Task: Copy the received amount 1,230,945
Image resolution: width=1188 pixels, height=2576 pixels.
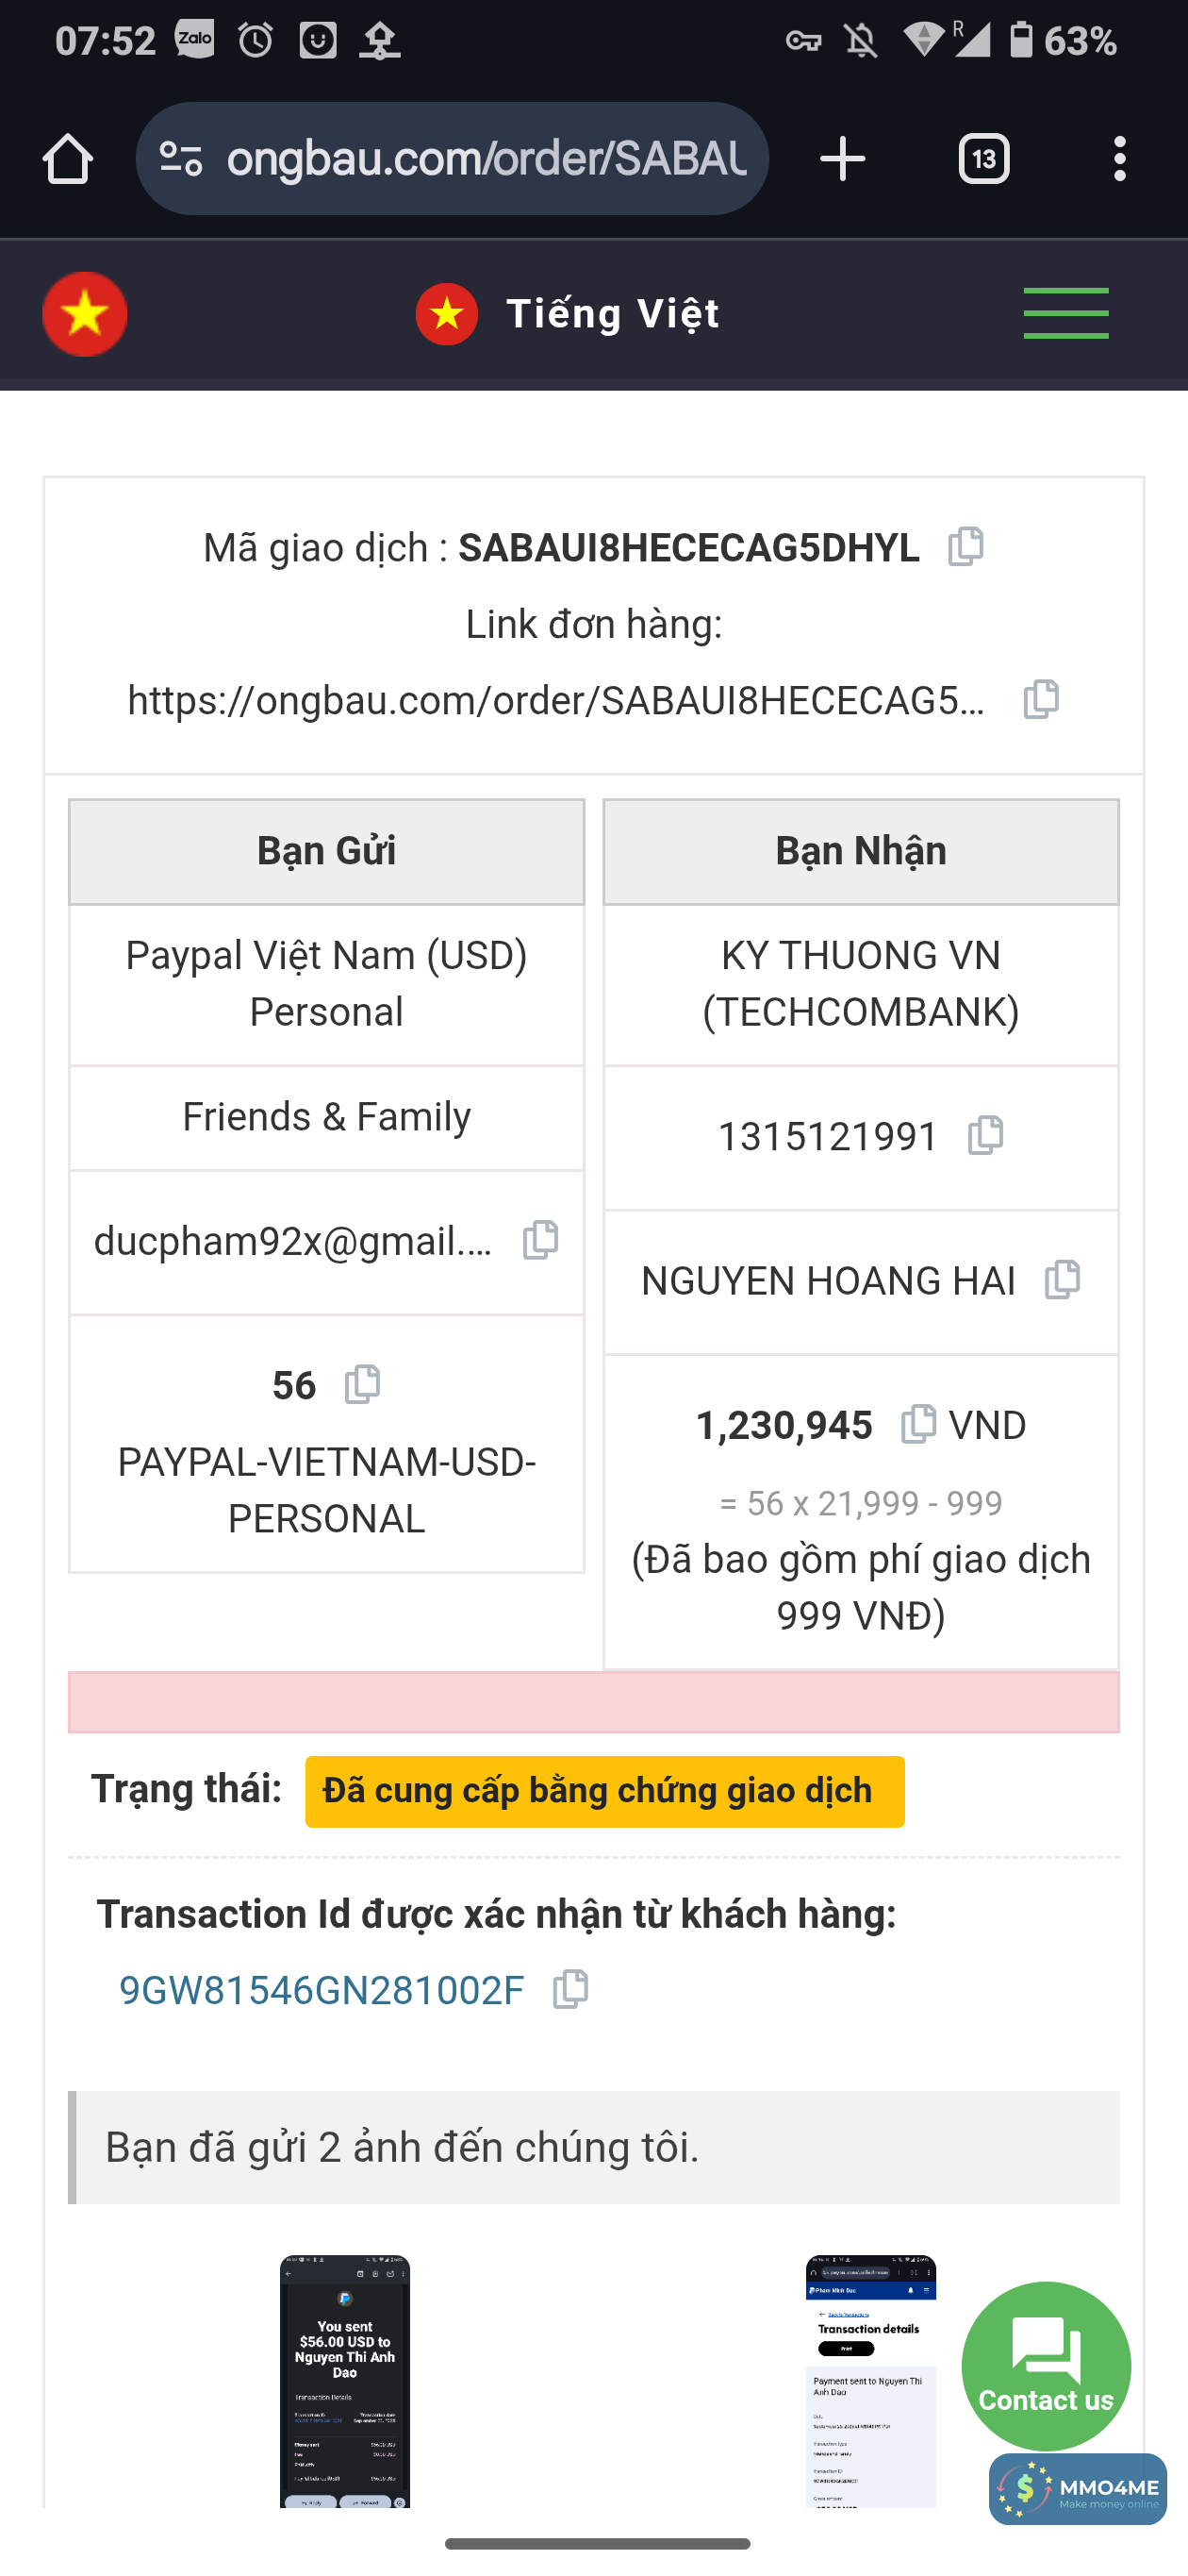Action: (918, 1424)
